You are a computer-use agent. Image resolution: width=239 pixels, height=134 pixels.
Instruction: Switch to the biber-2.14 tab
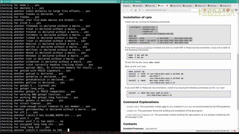point(201,6)
